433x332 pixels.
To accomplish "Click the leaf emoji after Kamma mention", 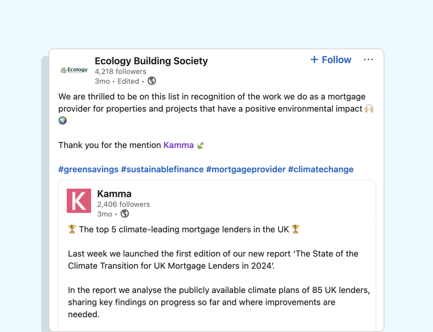I will coord(200,145).
